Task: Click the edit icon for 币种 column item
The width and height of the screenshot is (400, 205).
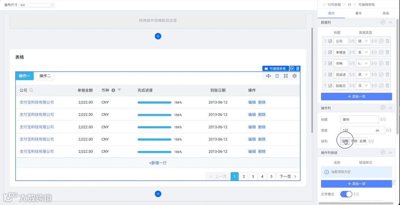Action: [330, 63]
